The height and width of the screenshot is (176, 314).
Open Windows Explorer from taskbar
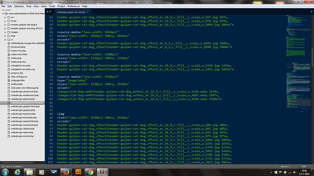coord(30,172)
